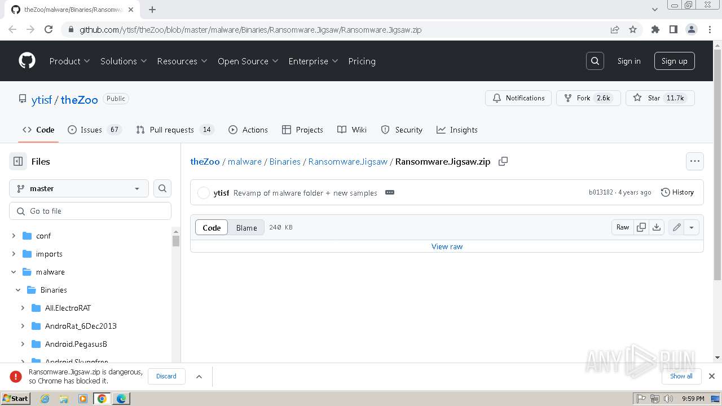Expand the conf folder
The image size is (722, 406).
point(14,236)
